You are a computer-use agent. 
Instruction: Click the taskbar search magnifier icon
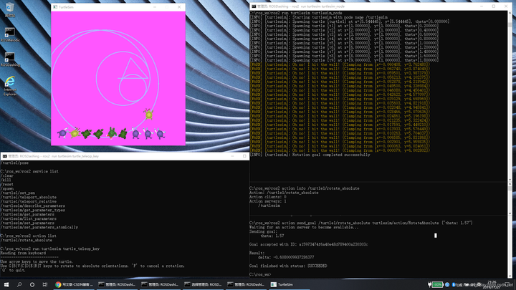click(x=19, y=284)
